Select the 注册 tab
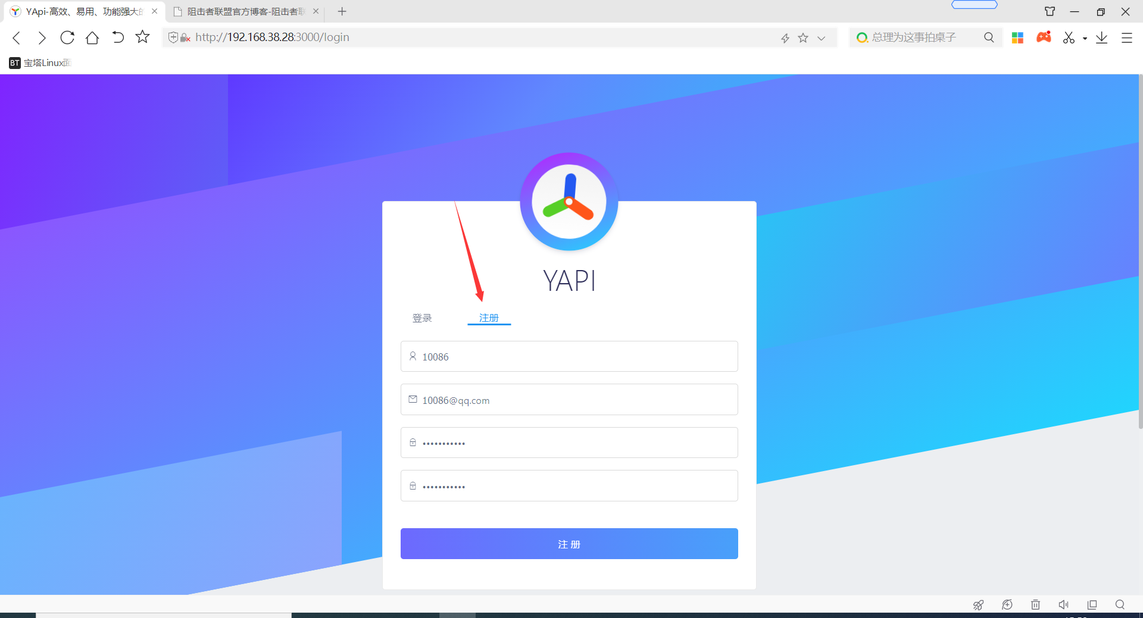Viewport: 1143px width, 618px height. pyautogui.click(x=489, y=318)
